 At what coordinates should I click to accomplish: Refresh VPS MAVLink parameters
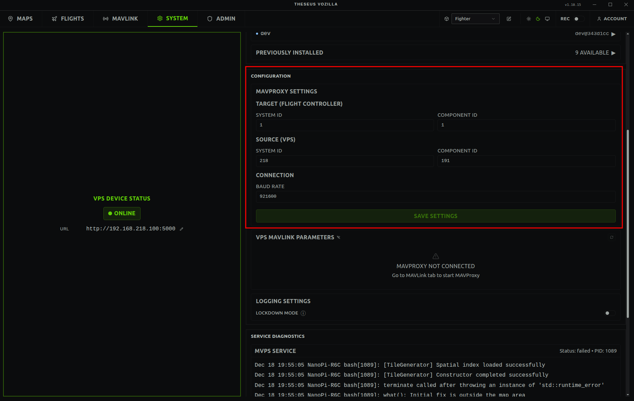click(612, 237)
